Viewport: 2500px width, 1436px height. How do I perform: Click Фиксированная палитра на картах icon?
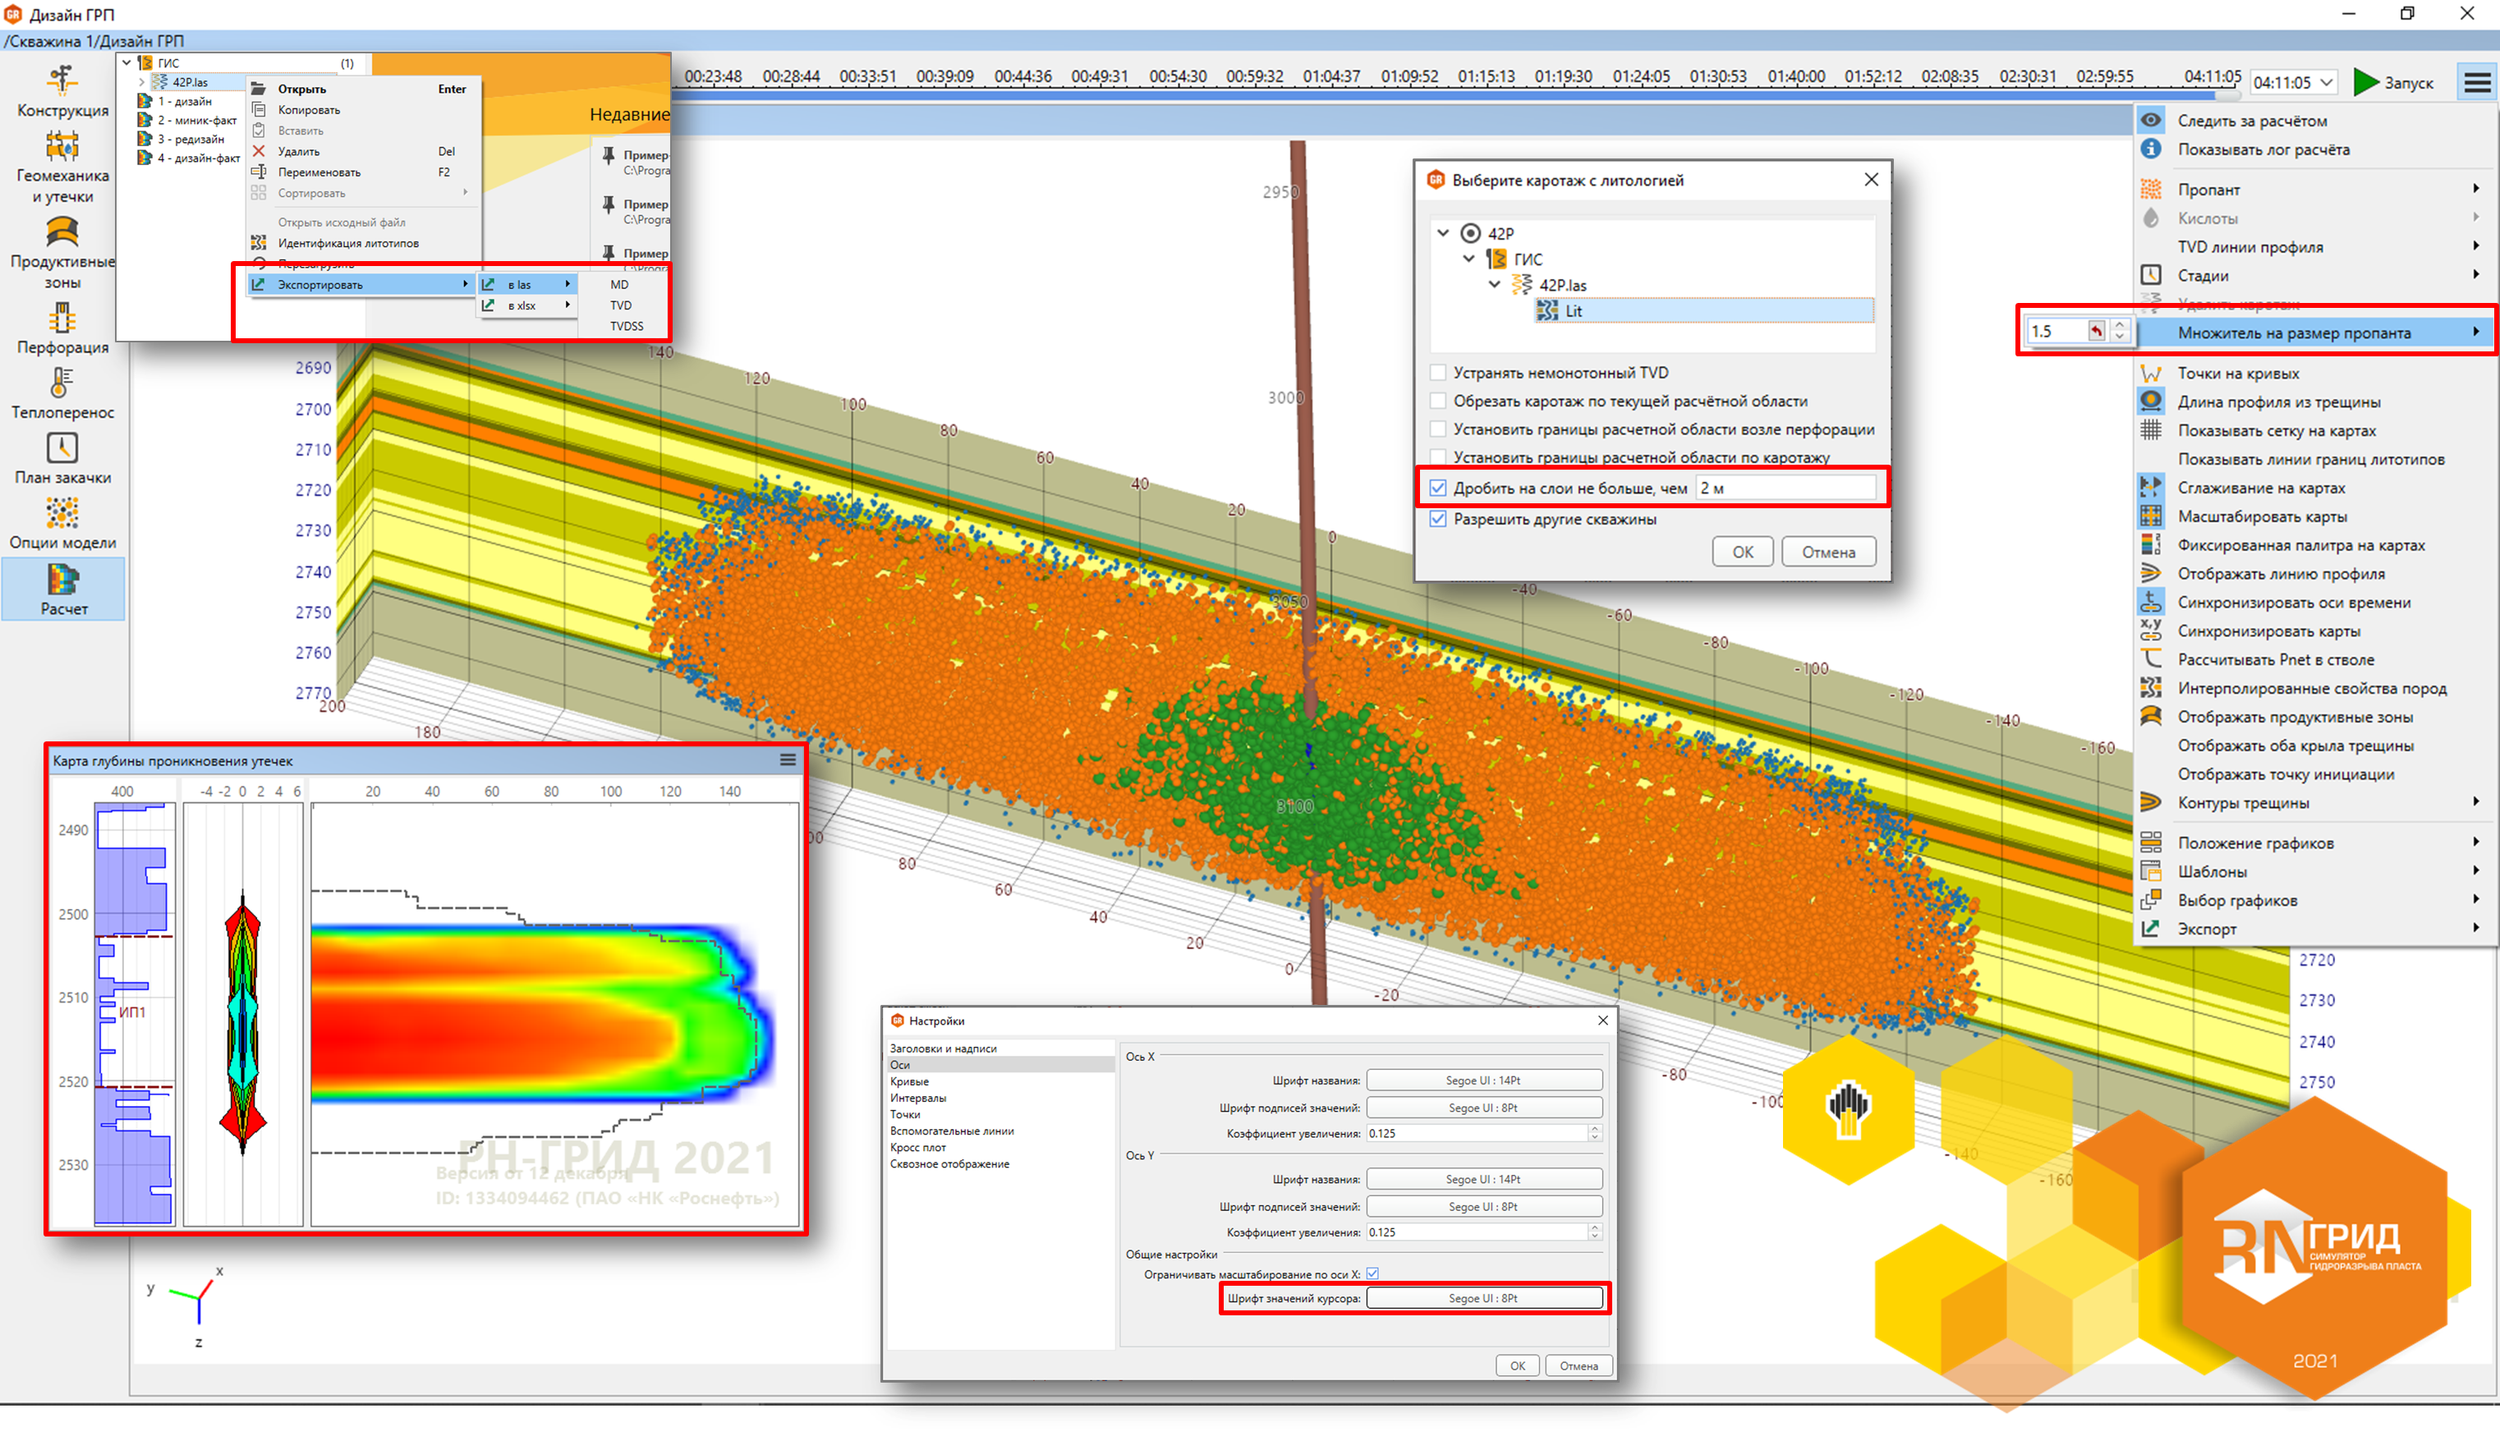click(2151, 544)
